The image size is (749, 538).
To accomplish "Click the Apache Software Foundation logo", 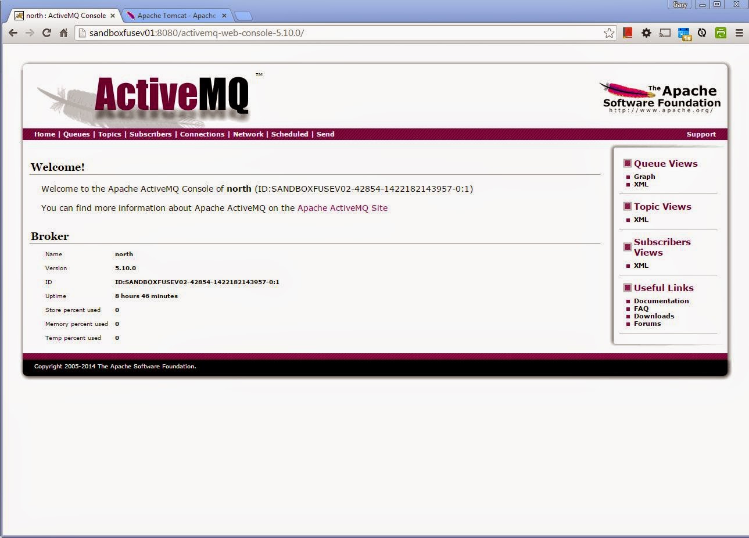I will tap(660, 96).
